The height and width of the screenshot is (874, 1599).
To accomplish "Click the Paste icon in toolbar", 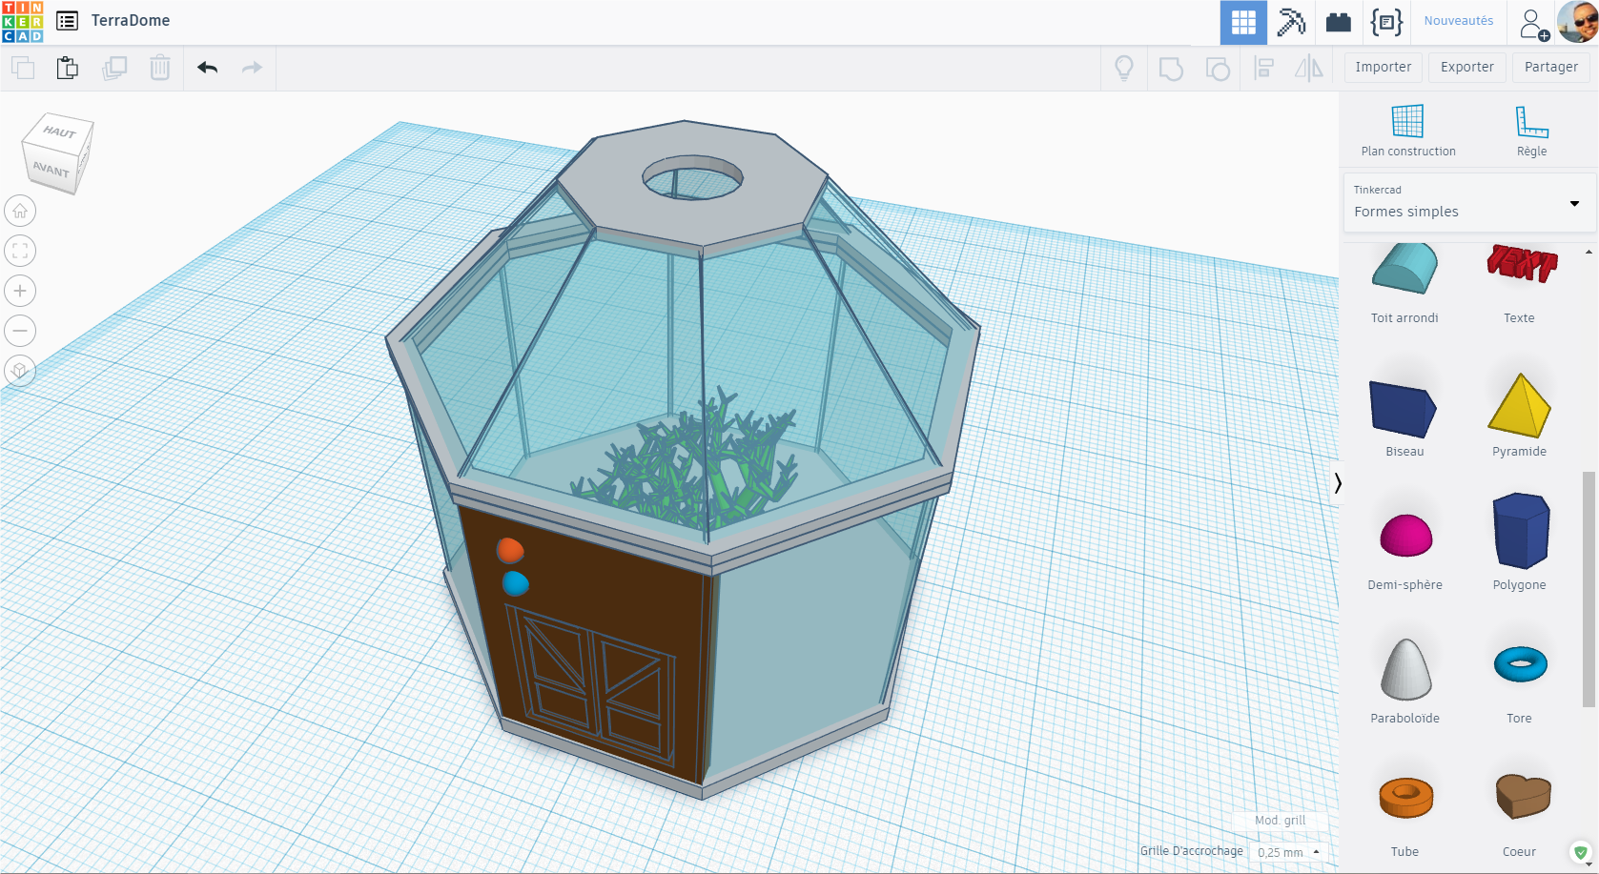I will tap(68, 68).
